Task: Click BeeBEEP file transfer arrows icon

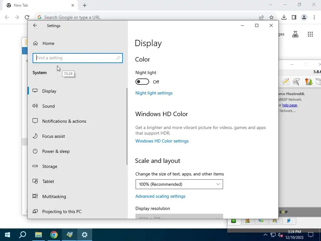Action: (308, 82)
